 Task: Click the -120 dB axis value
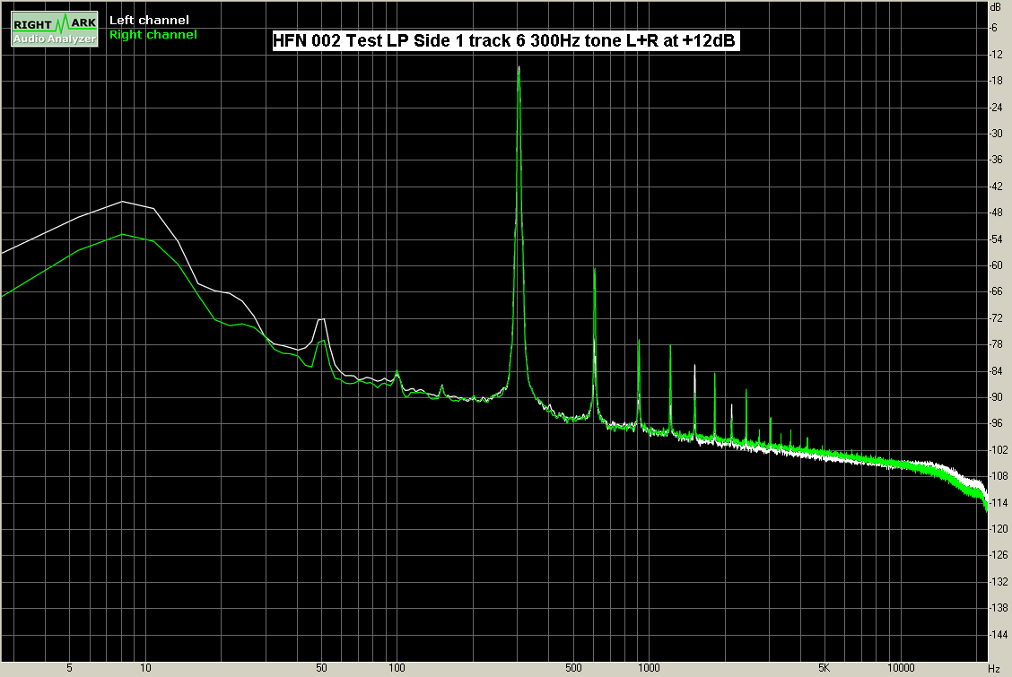point(998,529)
